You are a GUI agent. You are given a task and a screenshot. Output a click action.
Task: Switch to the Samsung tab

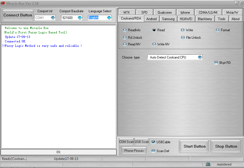(x=168, y=19)
